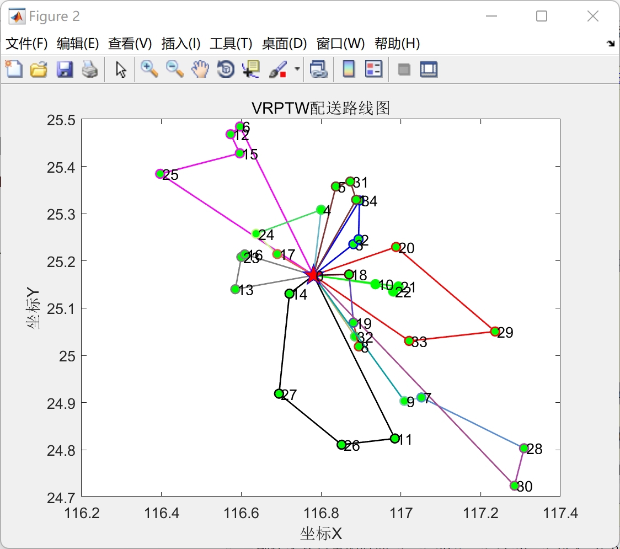Open the 文件(F) menu
The height and width of the screenshot is (549, 620).
click(26, 44)
